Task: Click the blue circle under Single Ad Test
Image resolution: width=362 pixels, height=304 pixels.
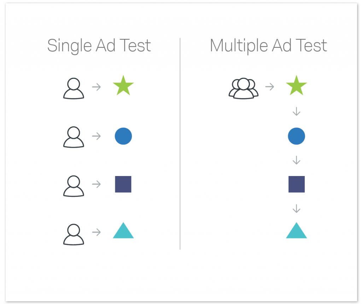Action: (x=123, y=136)
